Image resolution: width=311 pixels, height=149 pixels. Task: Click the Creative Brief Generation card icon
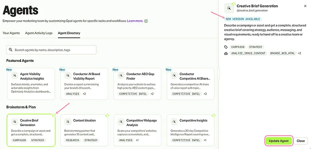tap(14, 122)
